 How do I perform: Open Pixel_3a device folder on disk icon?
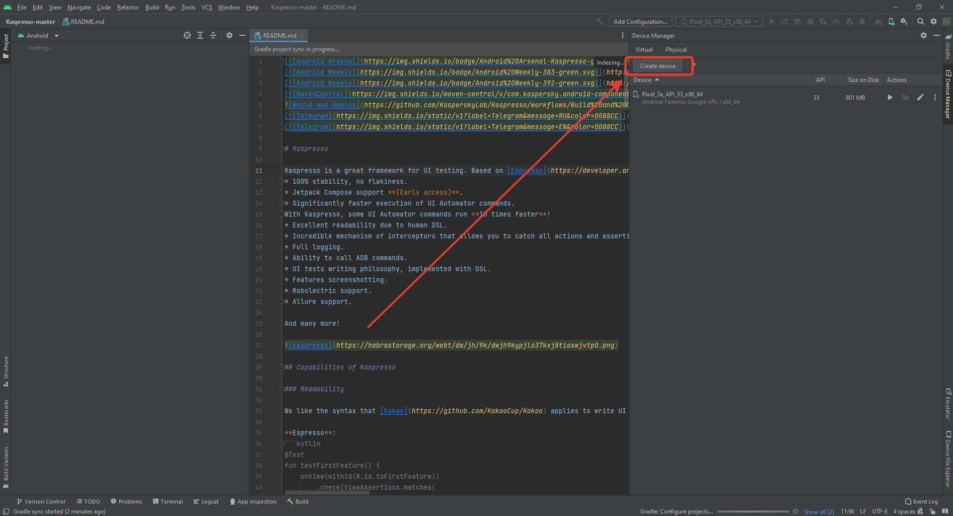tap(905, 97)
